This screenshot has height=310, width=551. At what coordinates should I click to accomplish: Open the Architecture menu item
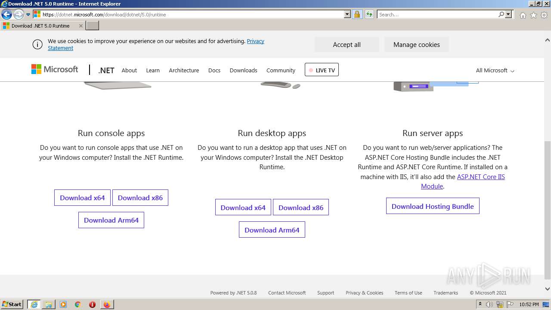pyautogui.click(x=184, y=70)
